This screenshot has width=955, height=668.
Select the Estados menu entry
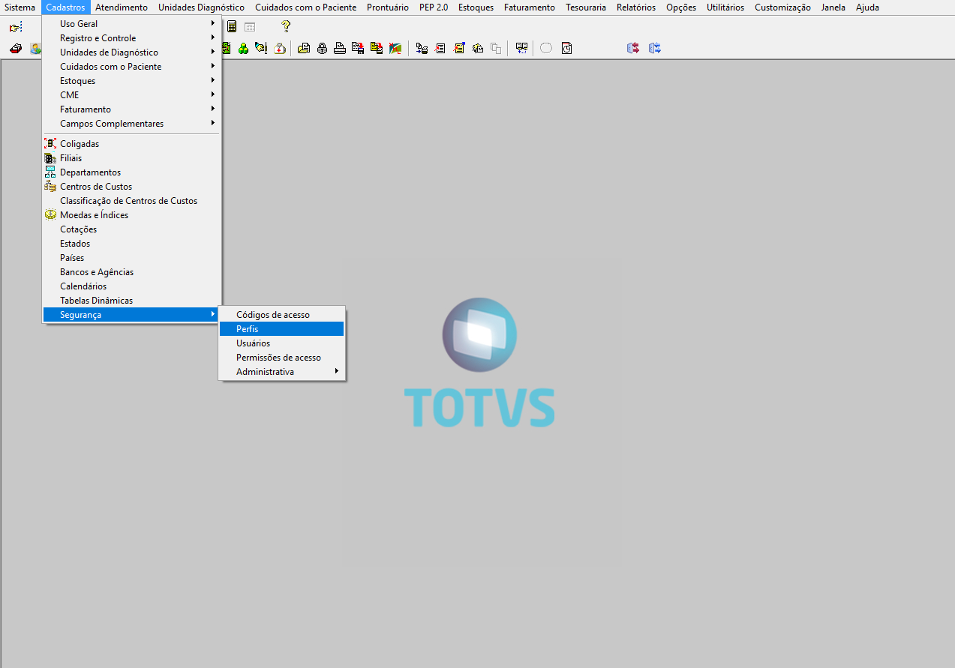pos(131,244)
